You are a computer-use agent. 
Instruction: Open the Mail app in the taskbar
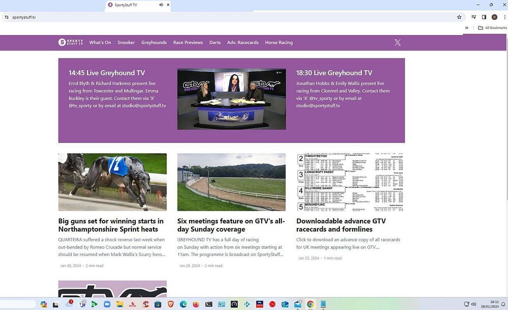(x=298, y=304)
